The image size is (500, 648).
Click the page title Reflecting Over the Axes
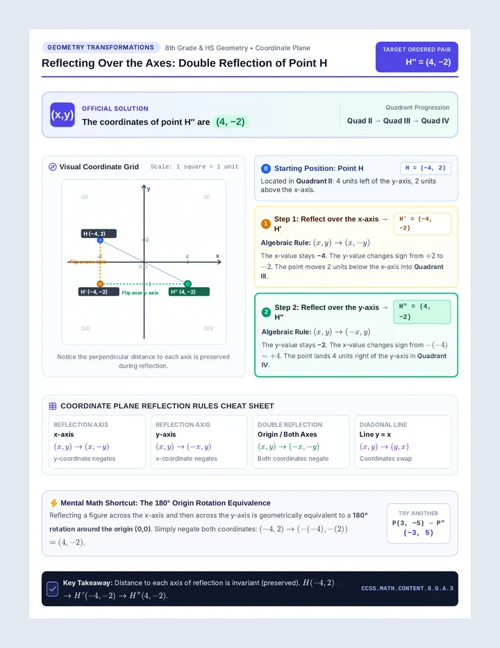(184, 63)
